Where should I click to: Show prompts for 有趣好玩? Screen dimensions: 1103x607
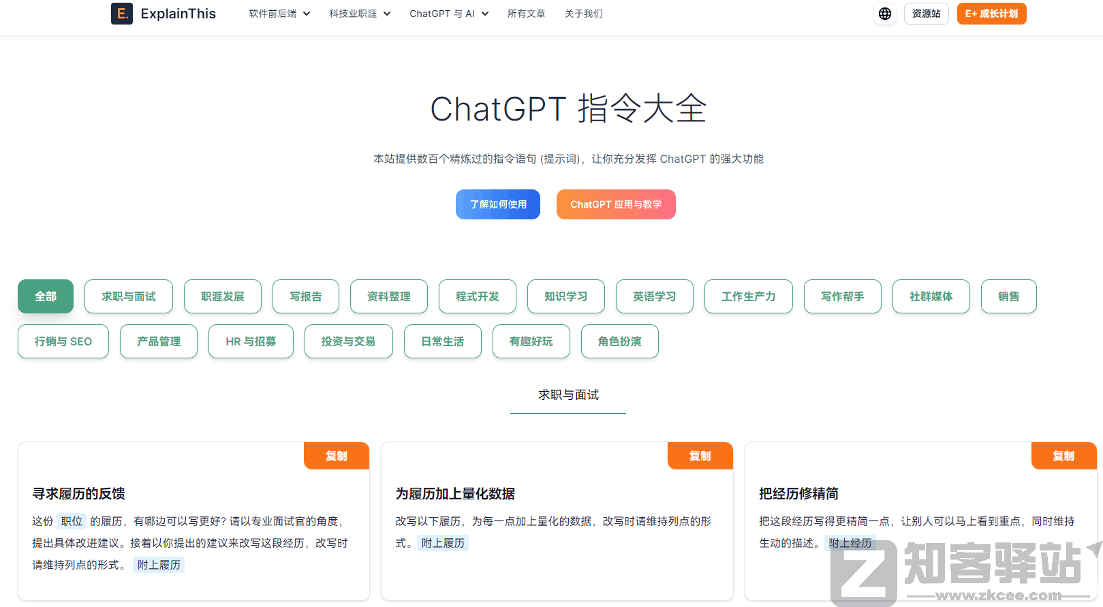[x=531, y=341]
